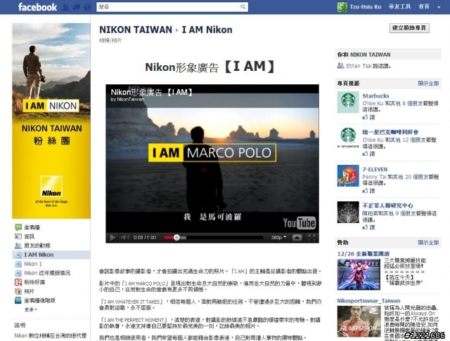Screen dimensions: 450x341
Task: Open the Photos sidebar tab
Action: tap(29, 291)
